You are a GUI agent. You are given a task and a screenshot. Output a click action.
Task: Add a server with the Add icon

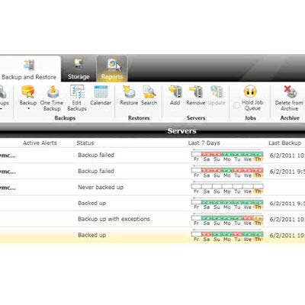175,95
